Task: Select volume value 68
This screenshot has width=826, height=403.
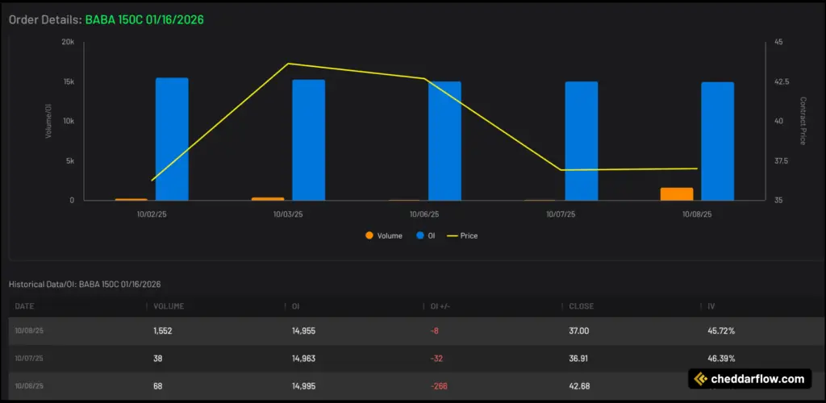Action: tap(158, 386)
